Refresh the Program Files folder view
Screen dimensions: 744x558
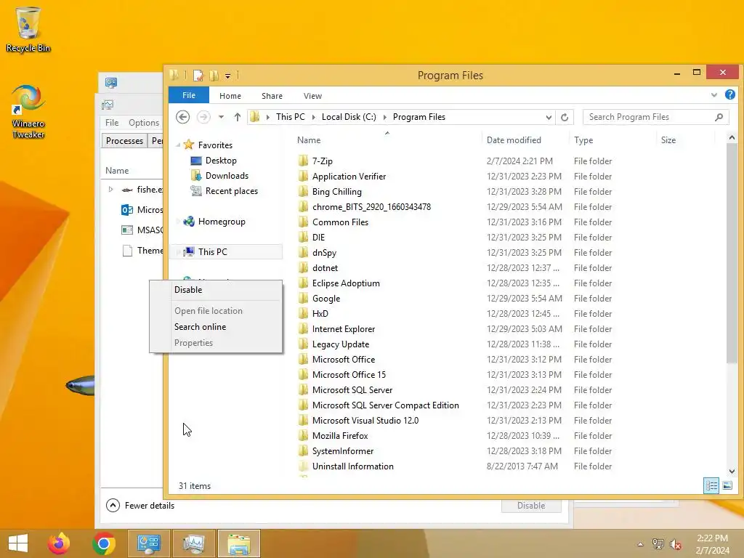pos(564,117)
